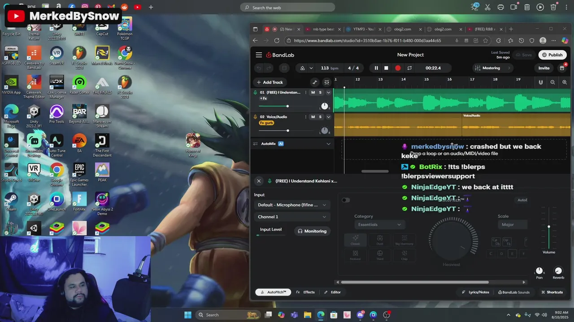The height and width of the screenshot is (322, 574).
Task: Zoom in the timeline
Action: [565, 82]
